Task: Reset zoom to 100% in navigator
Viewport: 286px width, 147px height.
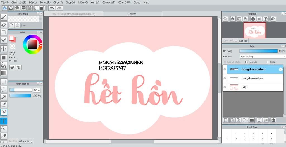Action: [225, 19]
